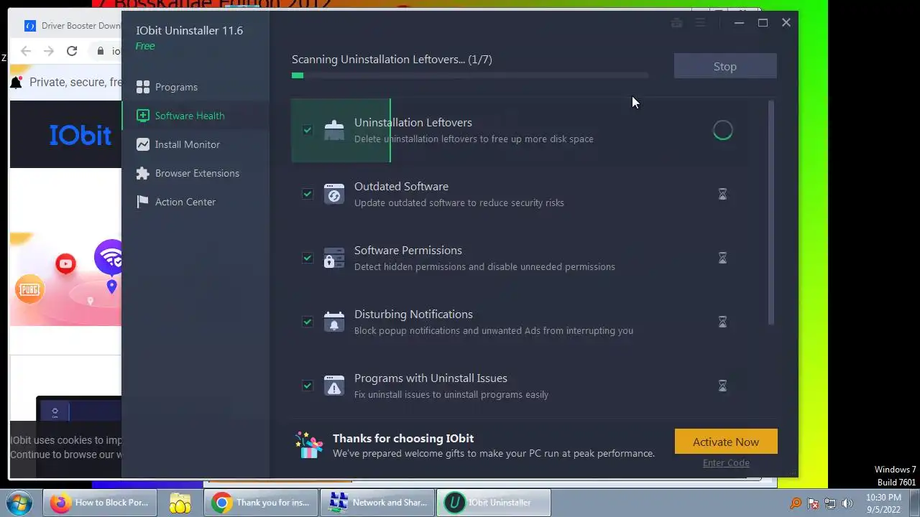The image size is (920, 517).
Task: Click the Outdated Software update icon
Action: coord(334,194)
